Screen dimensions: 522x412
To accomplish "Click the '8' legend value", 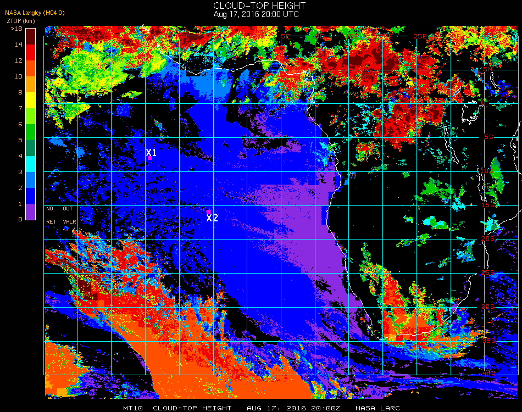I will pyautogui.click(x=20, y=92).
